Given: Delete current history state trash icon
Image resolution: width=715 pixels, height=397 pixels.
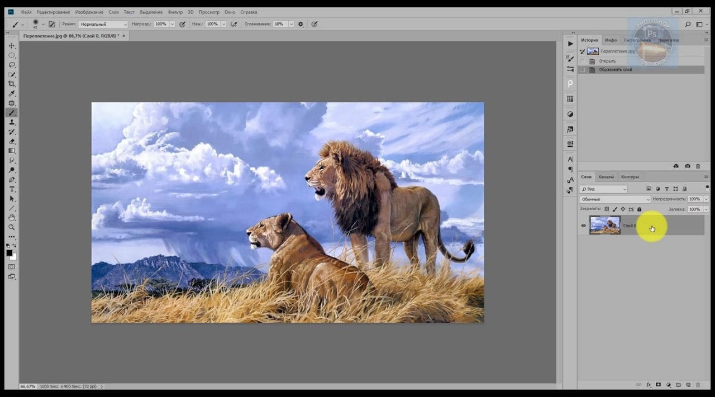Looking at the screenshot, I should [x=698, y=166].
